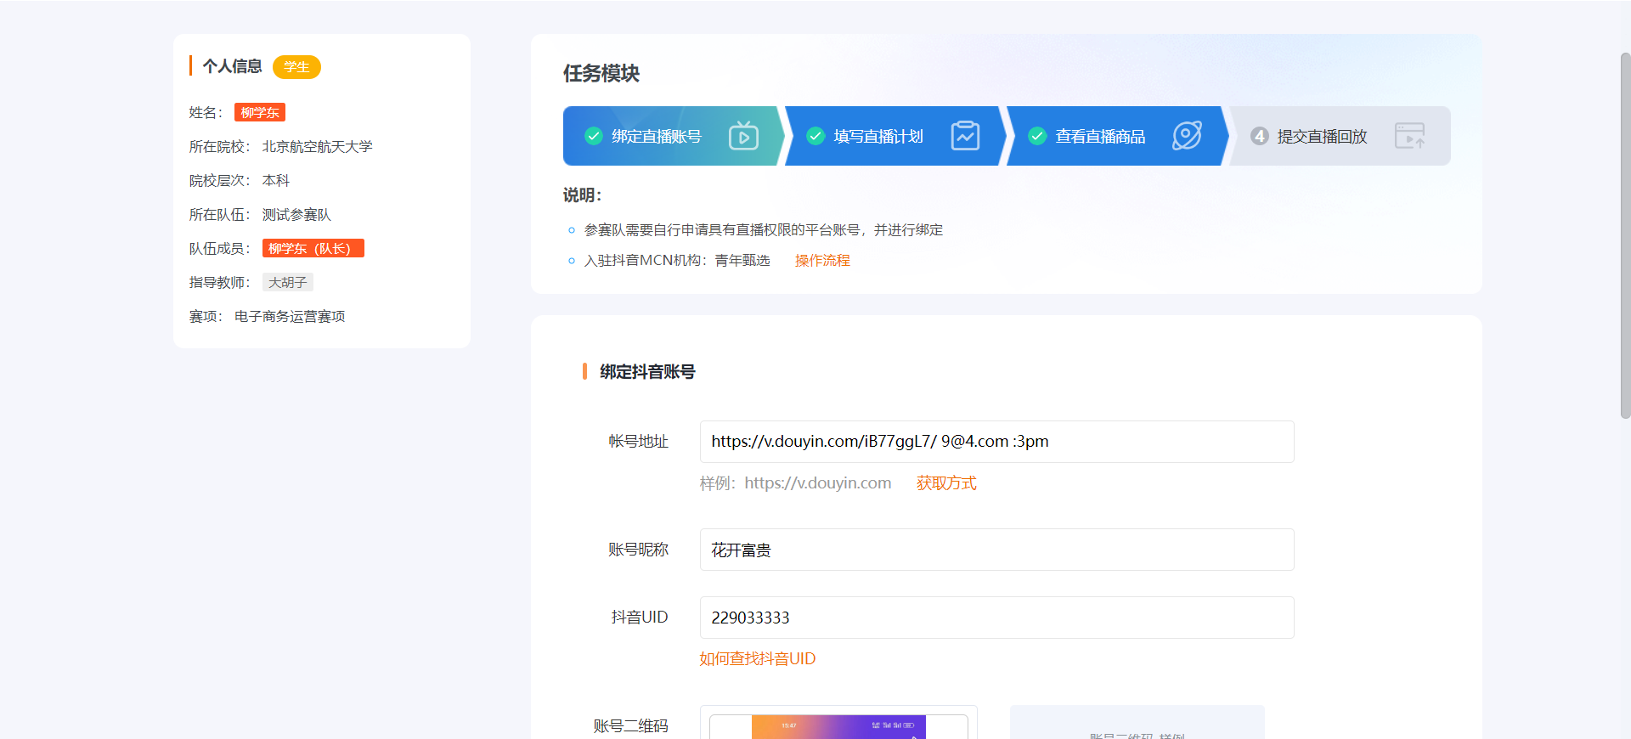Click the 入驻抖音MCN机构：青年甄选 text
Image resolution: width=1631 pixels, height=739 pixels.
[677, 261]
